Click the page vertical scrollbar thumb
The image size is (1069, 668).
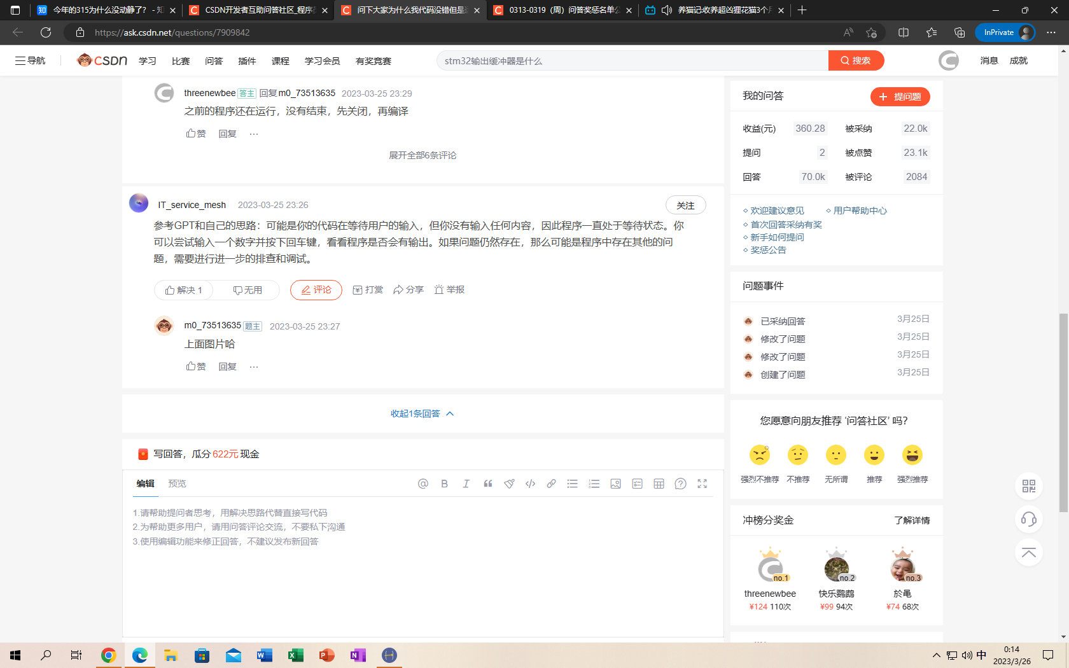point(1063,412)
